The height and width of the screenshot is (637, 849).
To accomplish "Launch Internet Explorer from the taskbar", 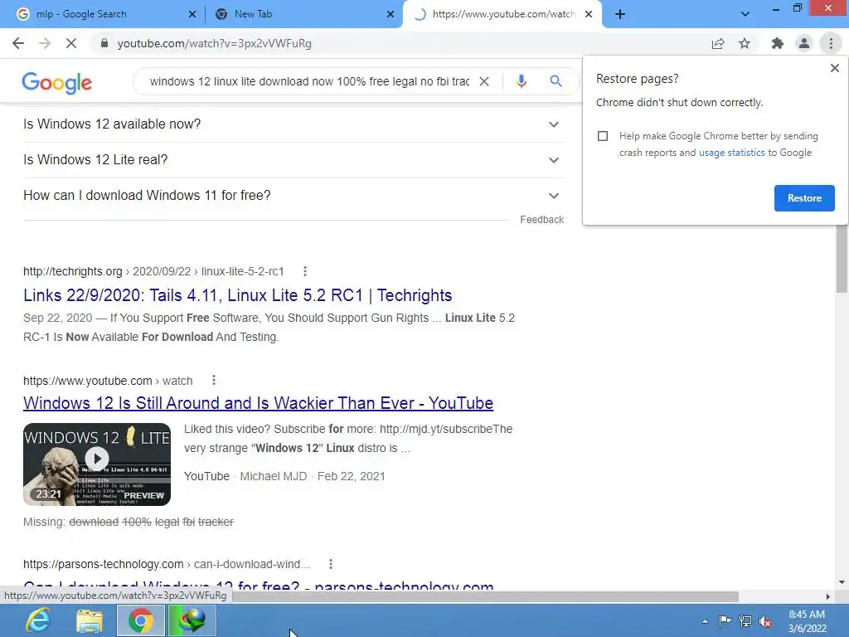I will [x=38, y=620].
